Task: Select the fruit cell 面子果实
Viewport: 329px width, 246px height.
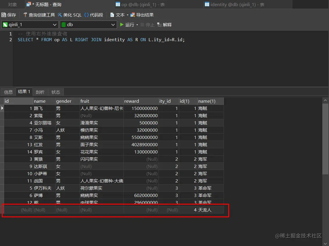Action: 102,144
